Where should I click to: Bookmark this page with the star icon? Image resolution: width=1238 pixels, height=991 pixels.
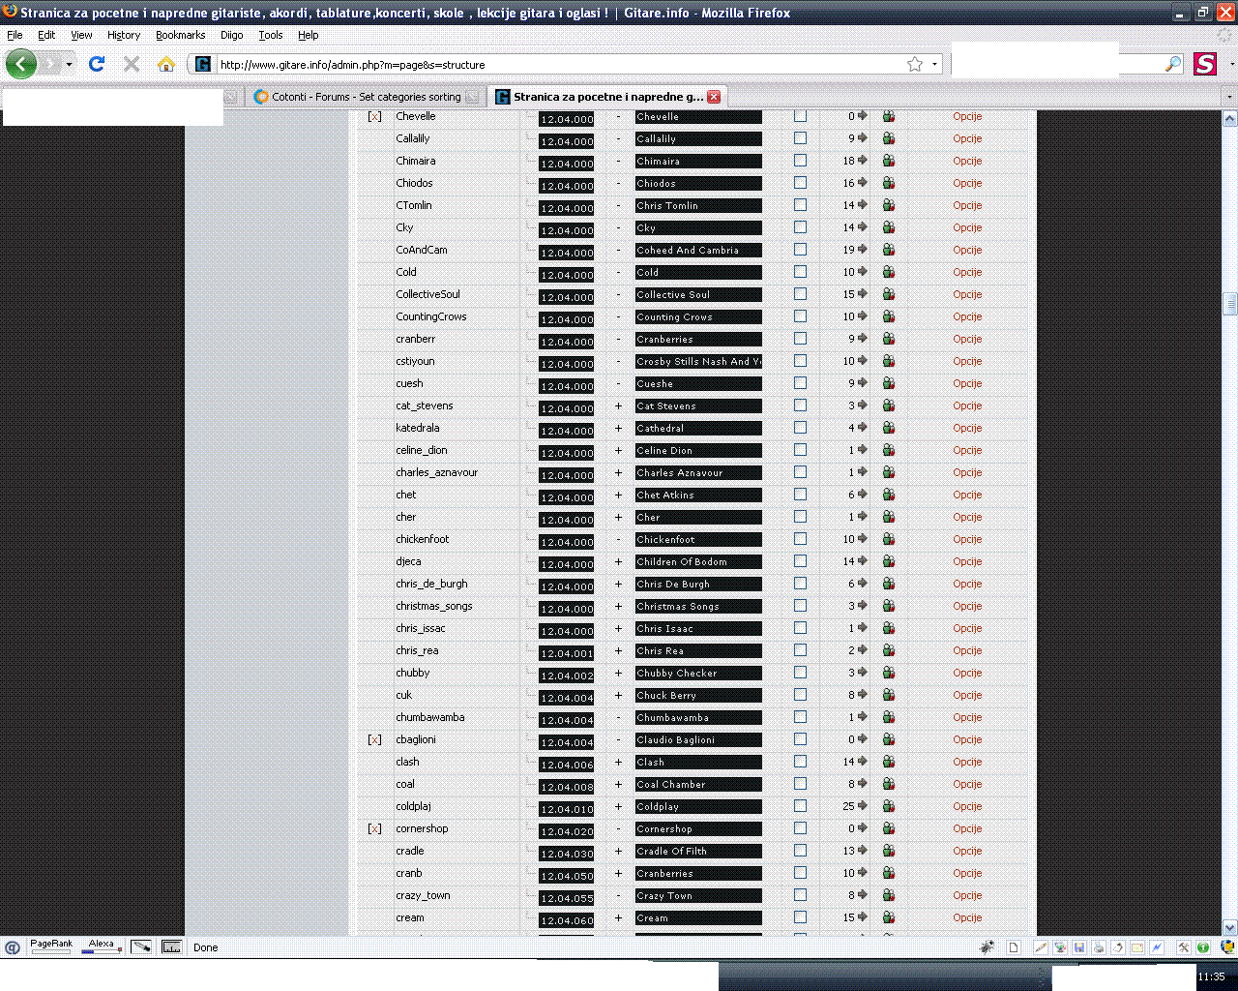[x=915, y=64]
